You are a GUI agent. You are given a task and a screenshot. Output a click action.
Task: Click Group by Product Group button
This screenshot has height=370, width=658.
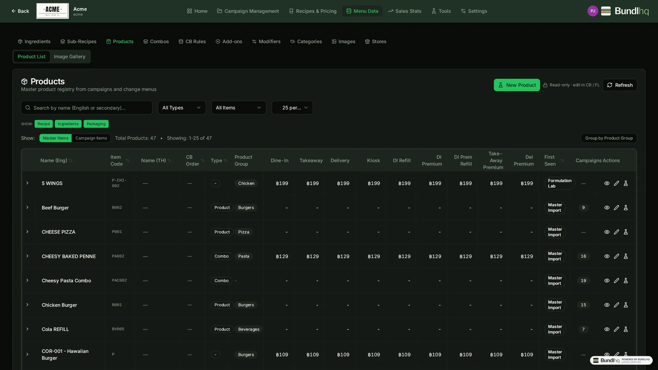click(609, 138)
